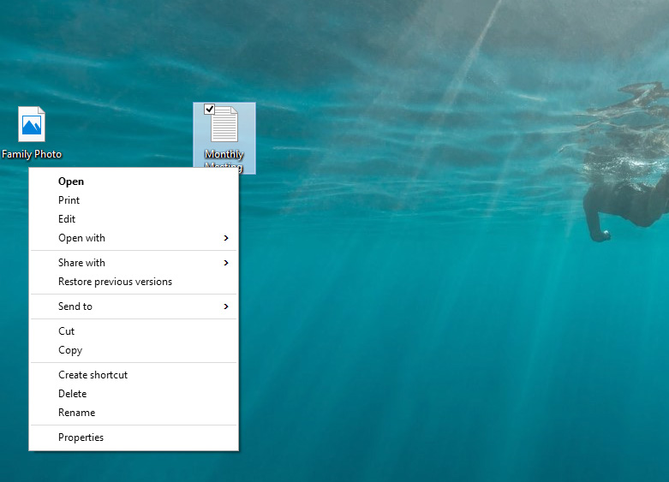
Task: Expand the Share with submenu
Action: pyautogui.click(x=133, y=262)
